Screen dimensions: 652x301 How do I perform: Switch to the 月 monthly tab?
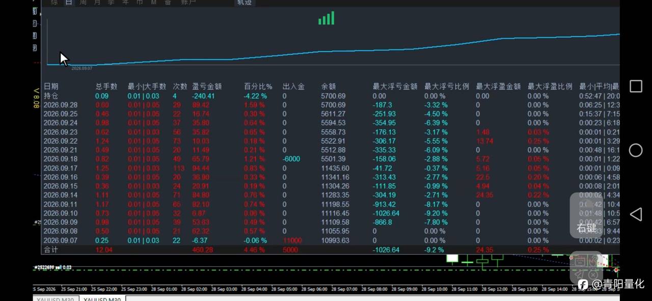(x=97, y=3)
